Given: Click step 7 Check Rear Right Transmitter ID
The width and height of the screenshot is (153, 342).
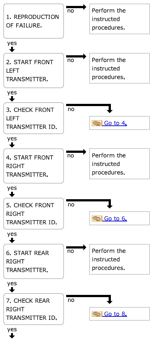Looking at the screenshot, I should click(34, 309).
